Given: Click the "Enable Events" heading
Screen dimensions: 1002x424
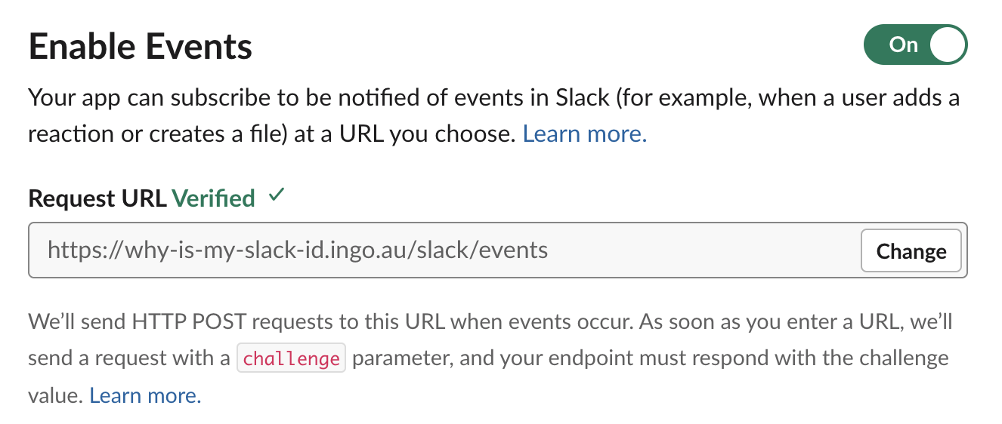Looking at the screenshot, I should pyautogui.click(x=141, y=47).
